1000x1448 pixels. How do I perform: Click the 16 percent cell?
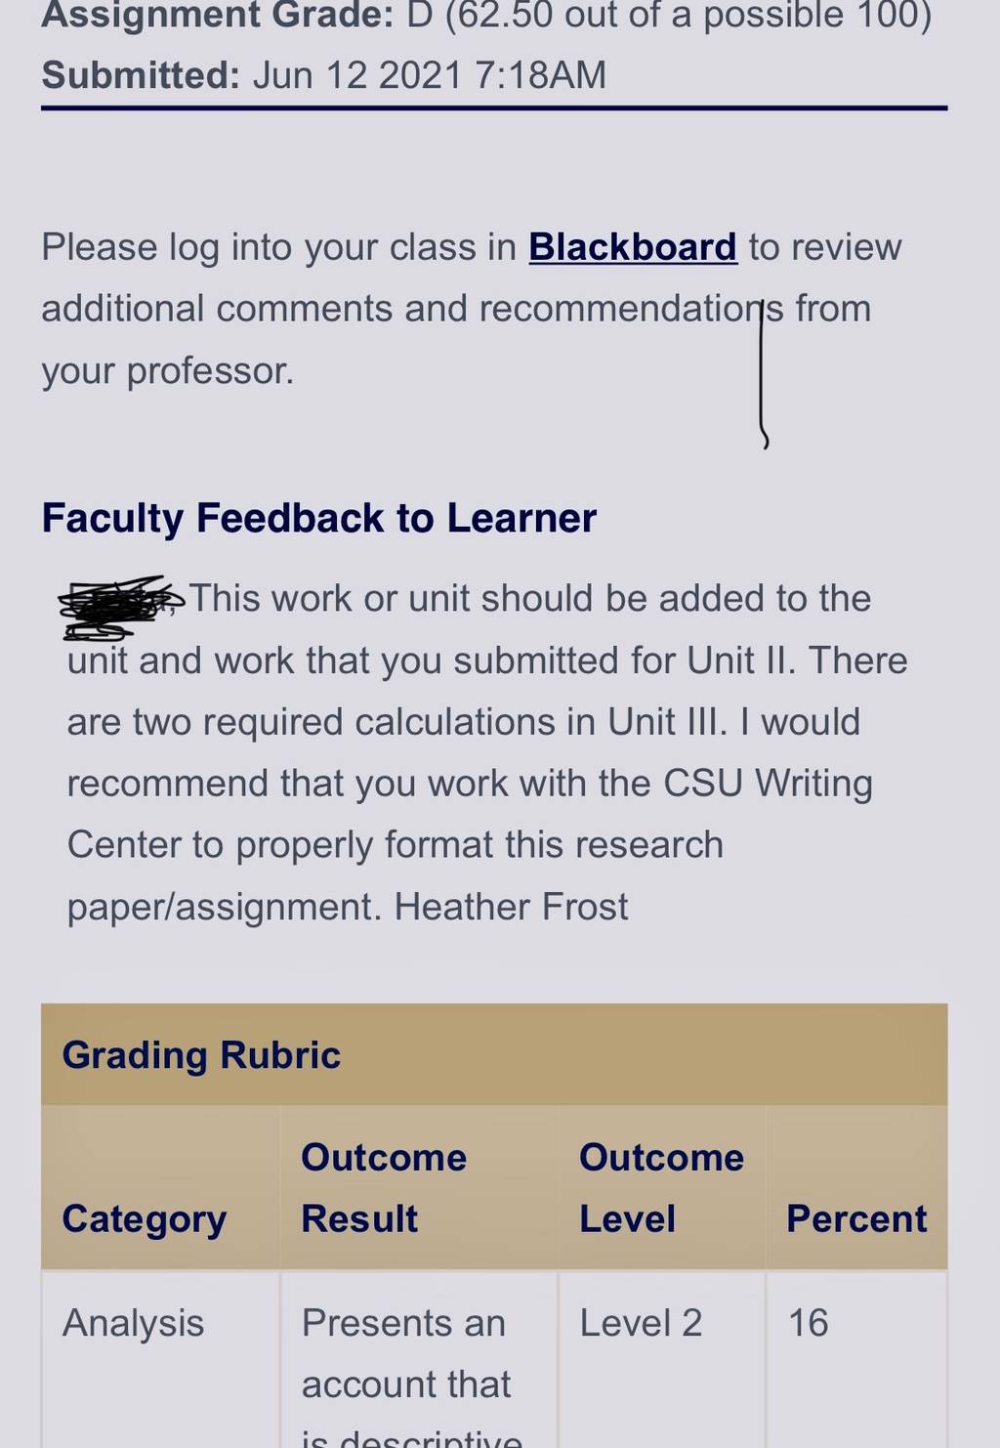coord(808,1323)
